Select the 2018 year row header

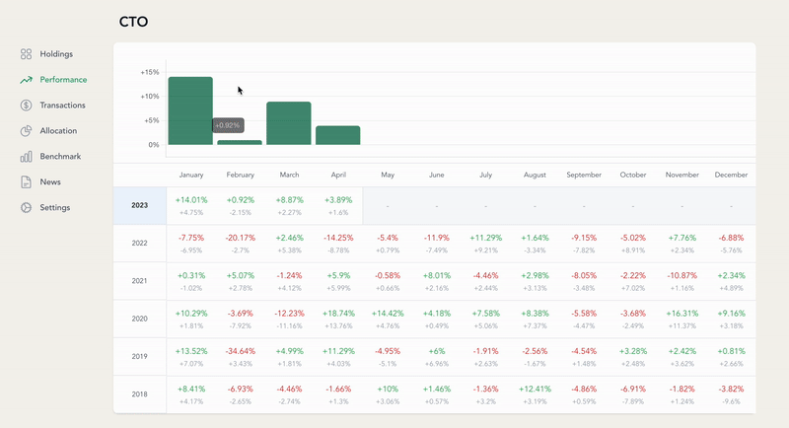click(x=140, y=393)
